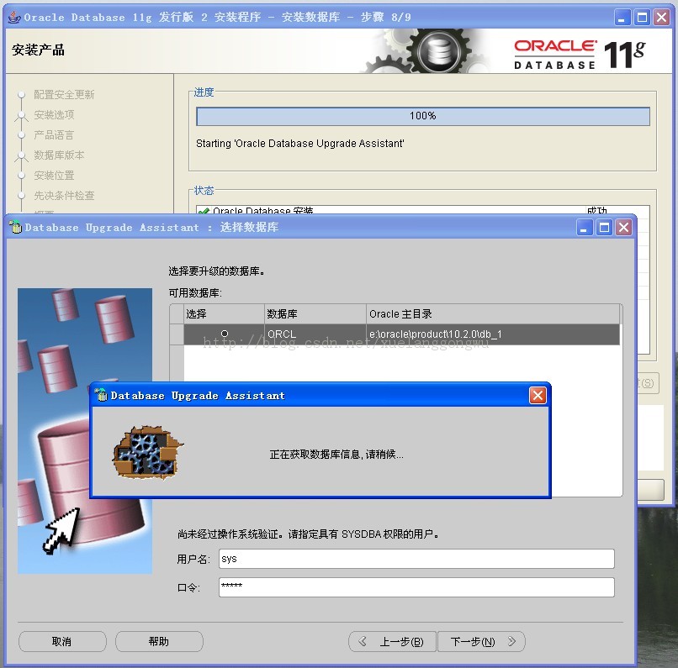The image size is (678, 668).
Task: Maximize the Database Upgrade Assistant 选择数据库 window
Action: 604,227
